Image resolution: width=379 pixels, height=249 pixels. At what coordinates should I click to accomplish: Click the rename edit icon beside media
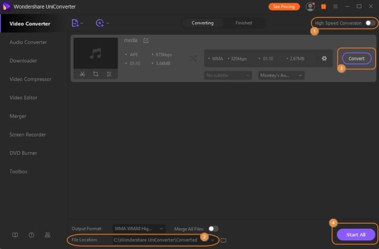[x=146, y=40]
